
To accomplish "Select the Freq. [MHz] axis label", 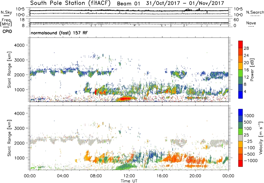I will (x=6, y=22).
